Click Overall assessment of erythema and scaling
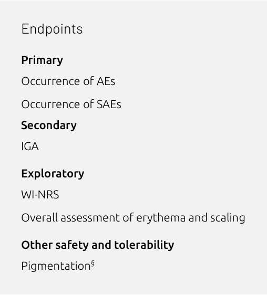This screenshot has width=267, height=295. (x=133, y=218)
